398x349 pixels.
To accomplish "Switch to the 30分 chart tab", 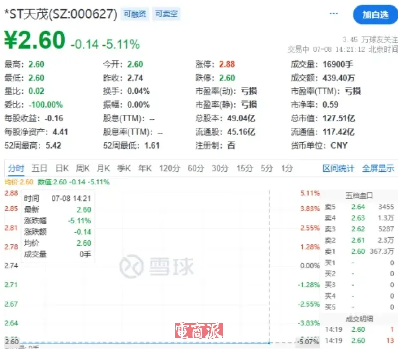I will click(x=220, y=168).
